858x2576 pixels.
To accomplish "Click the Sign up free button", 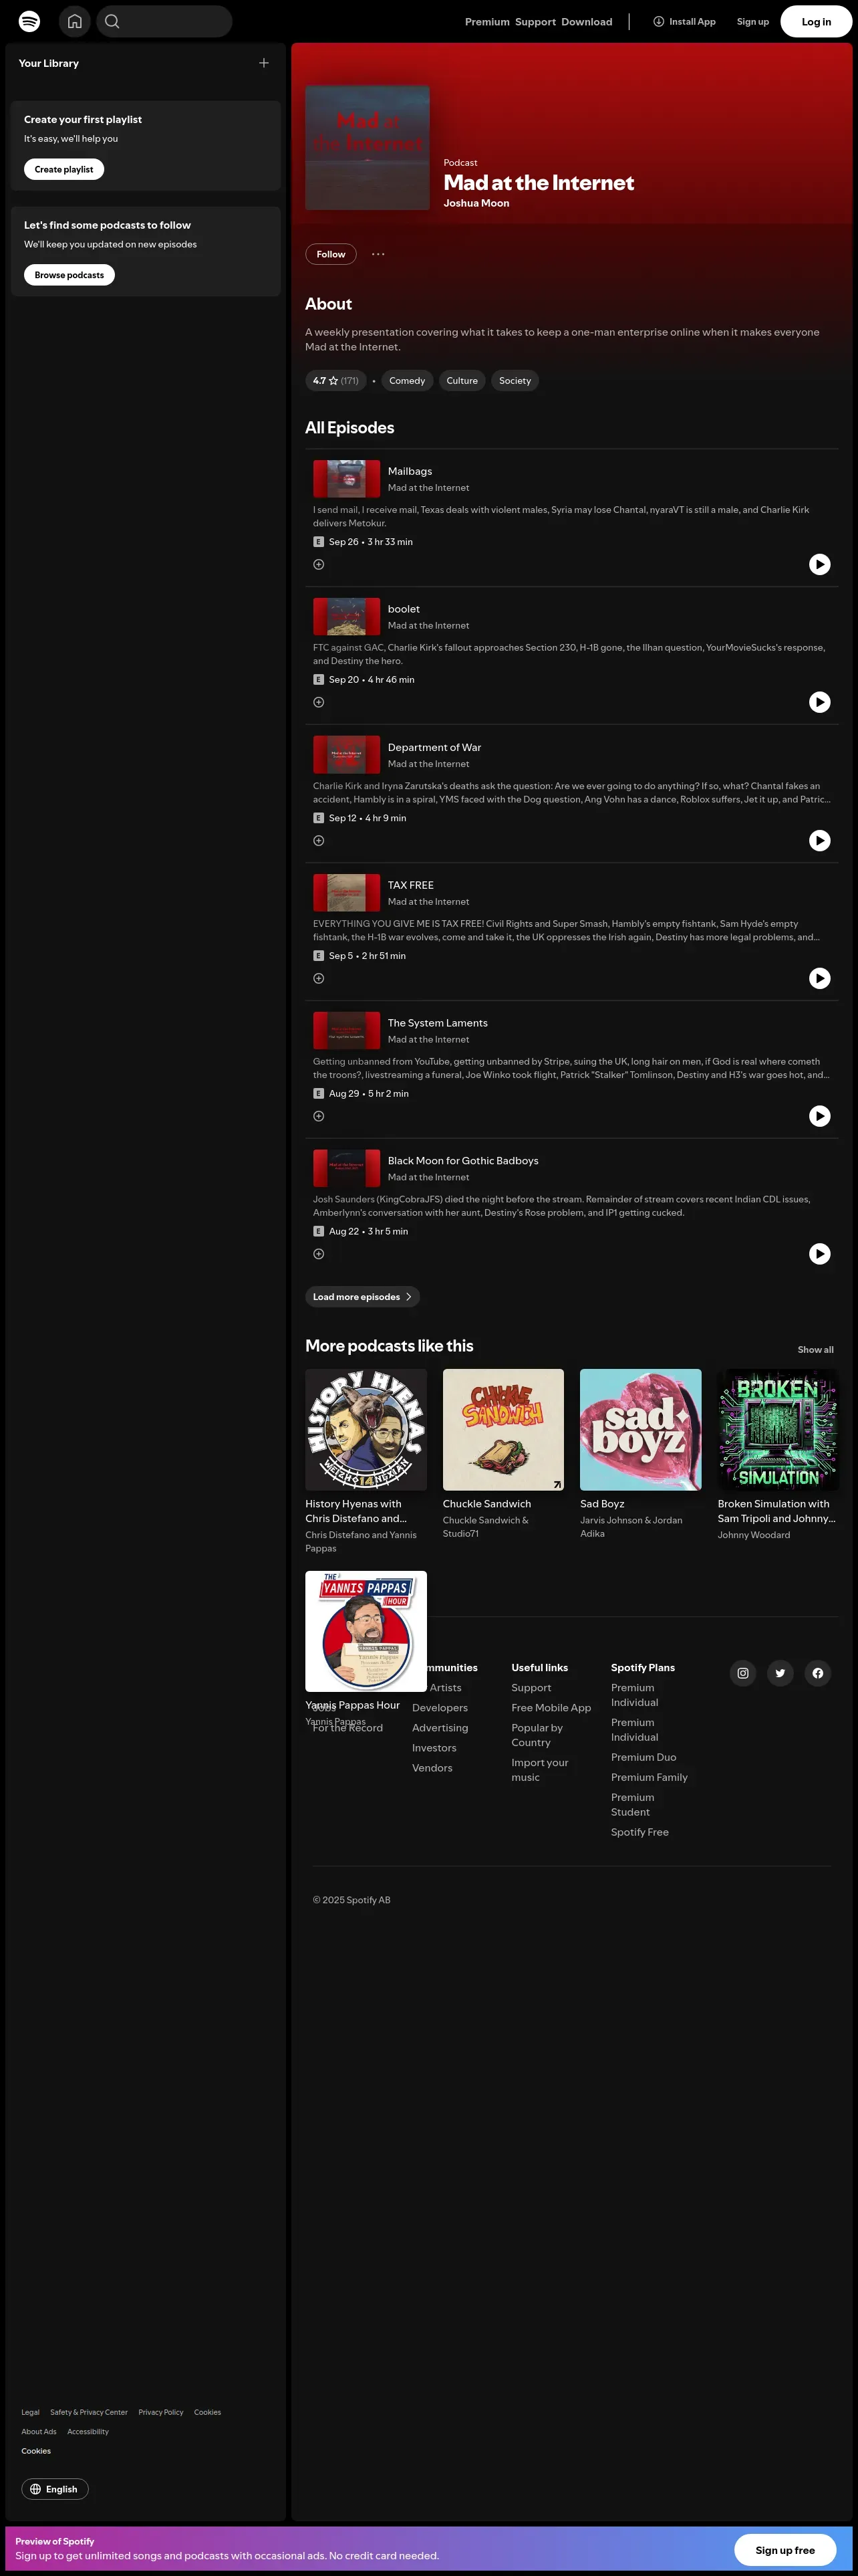I will [x=785, y=2549].
